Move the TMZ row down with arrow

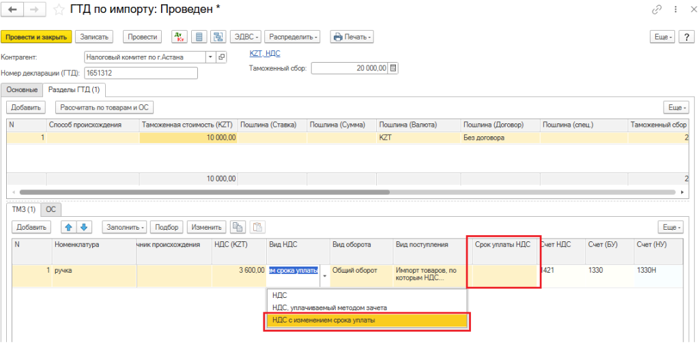tap(84, 227)
